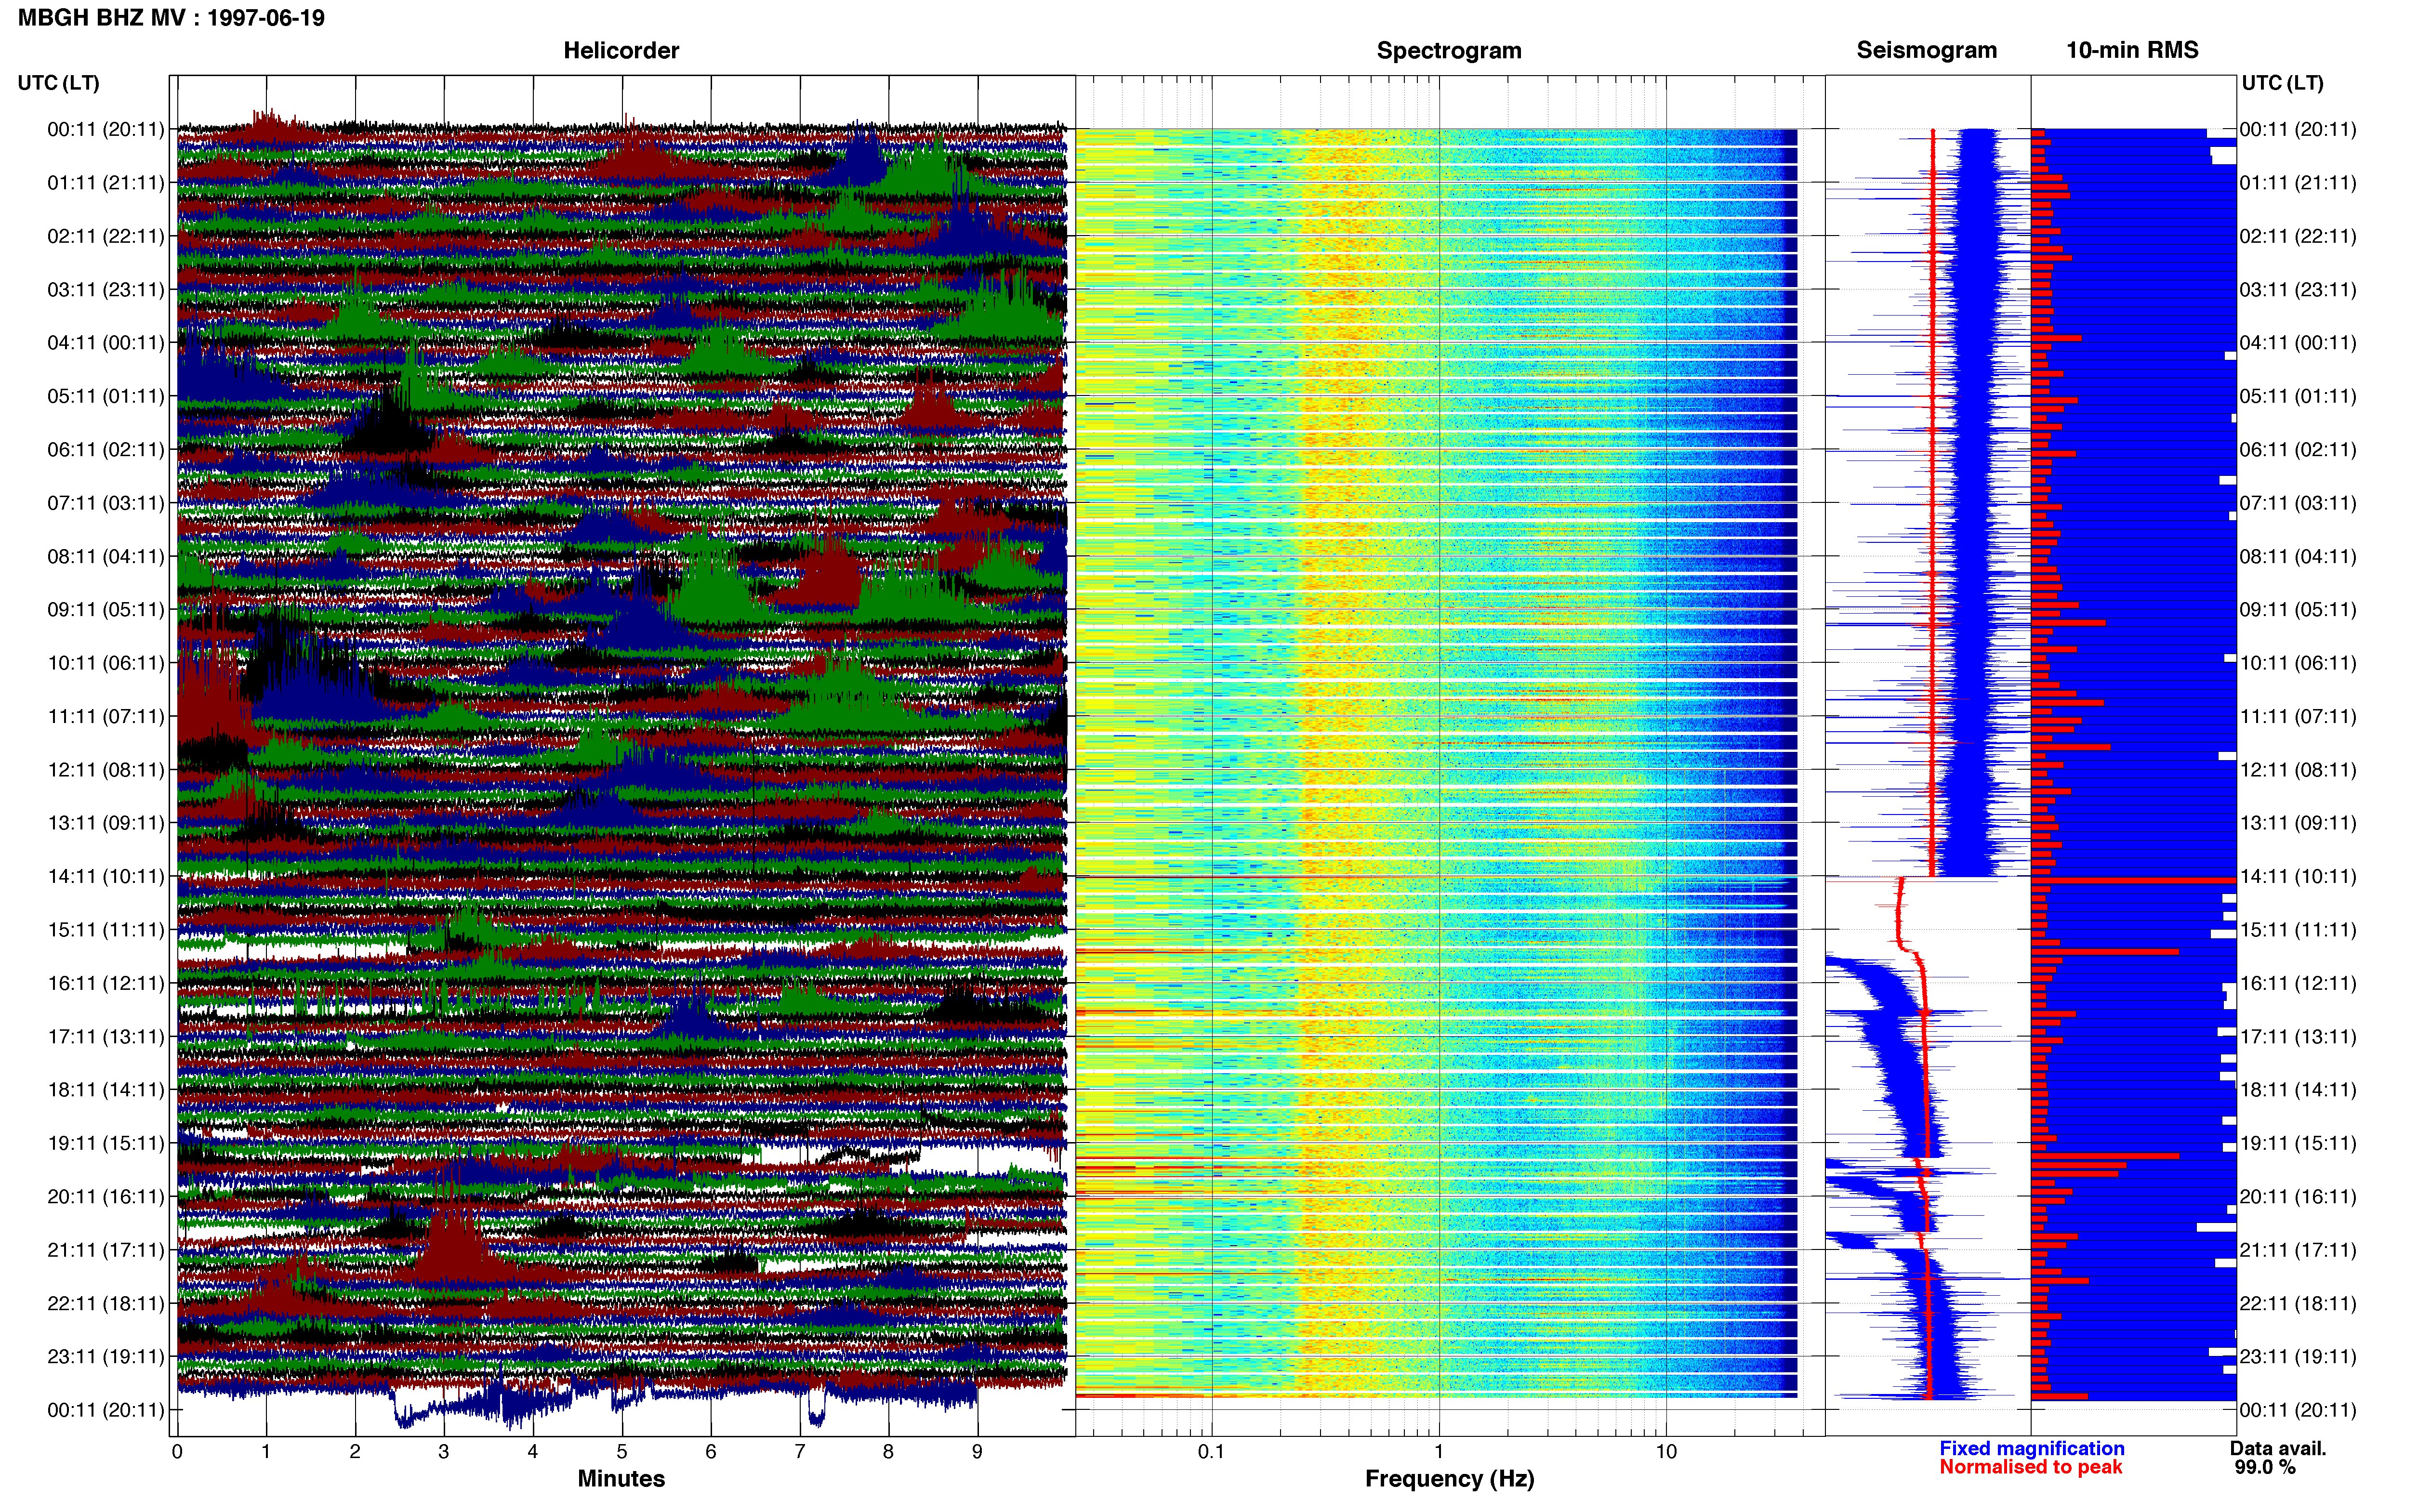Click the "Fixed magnification" legend text
This screenshot has height=1512, width=2418.
click(2031, 1448)
